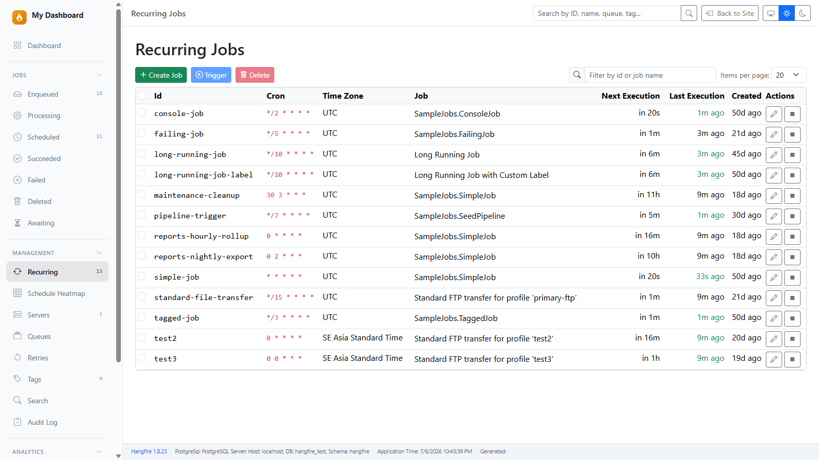819x460 pixels.
Task: Check the test3 row checkbox
Action: [x=142, y=358]
